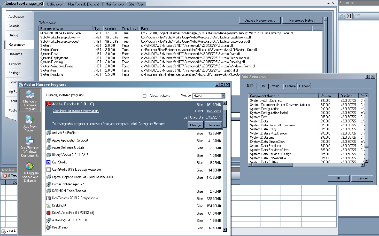This screenshot has height=236, width=379.
Task: Sort Add Reference list by Version header
Action: pyautogui.click(x=328, y=96)
